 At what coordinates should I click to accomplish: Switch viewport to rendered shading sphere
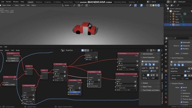pyautogui.click(x=159, y=5)
